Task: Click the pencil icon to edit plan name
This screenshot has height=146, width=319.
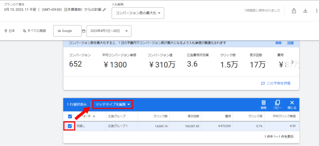Action: [104, 9]
